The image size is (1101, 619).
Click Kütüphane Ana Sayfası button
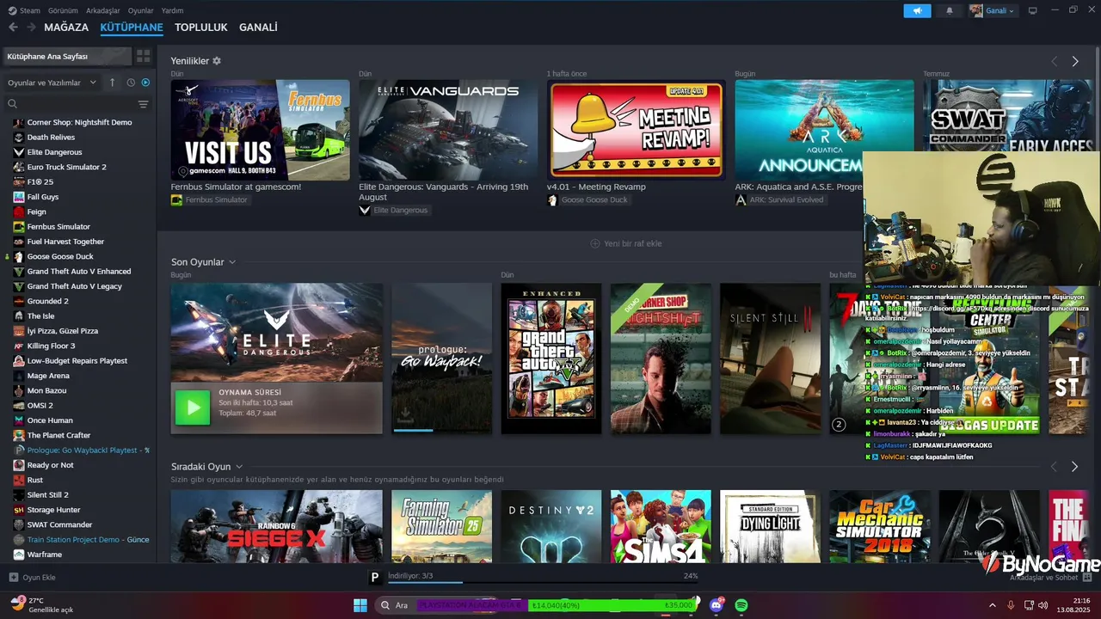pos(67,56)
